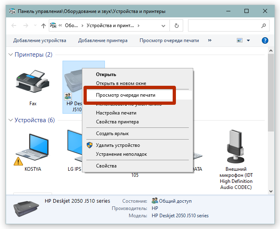Click Устройства и принт... breadcrumb segment
Image resolution: width=280 pixels, height=229 pixels.
[110, 25]
